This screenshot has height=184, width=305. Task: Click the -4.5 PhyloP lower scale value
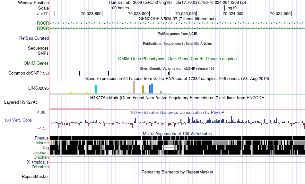(x=42, y=128)
